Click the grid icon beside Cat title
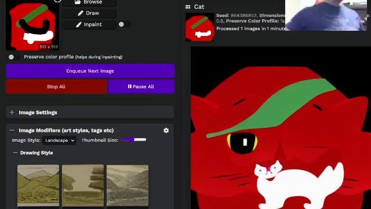Image resolution: width=371 pixels, height=209 pixels. tap(188, 7)
